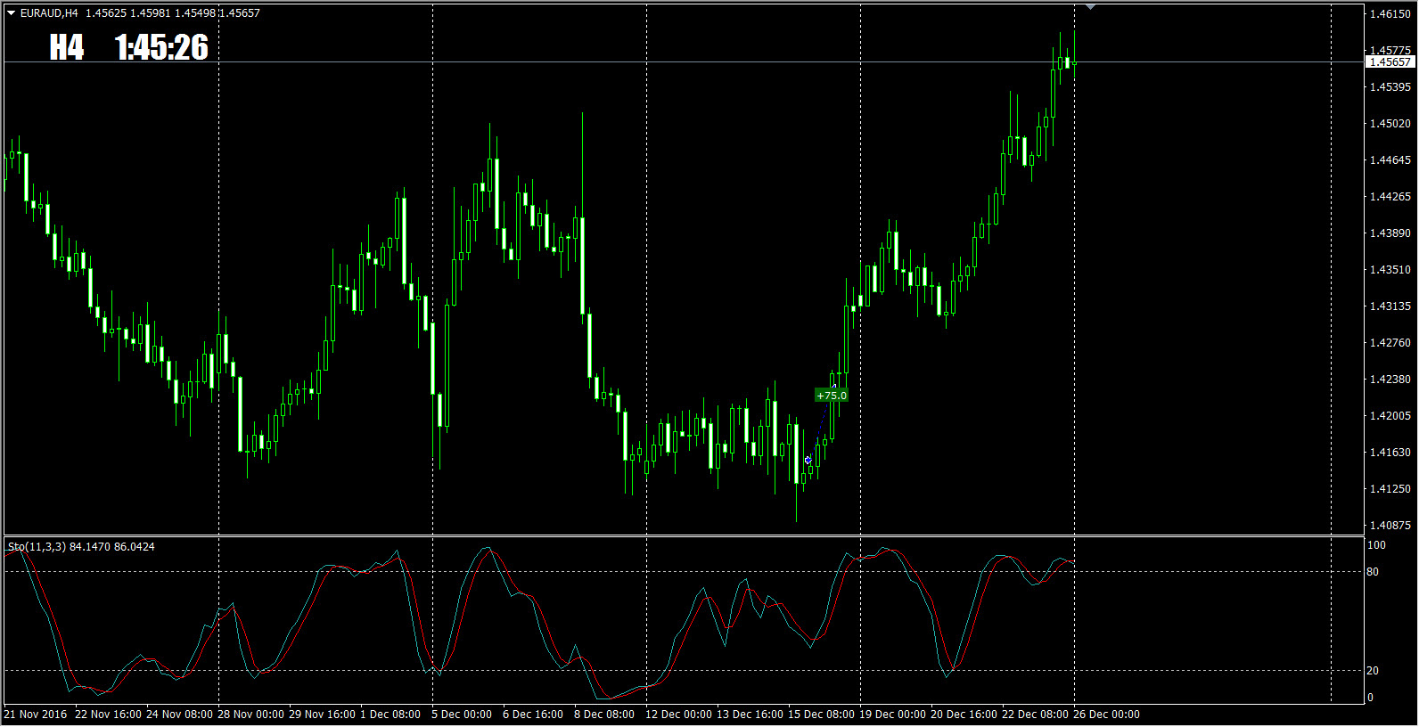Image resolution: width=1419 pixels, height=727 pixels.
Task: Click the 1.43890 price scale value
Action: pyautogui.click(x=1390, y=233)
